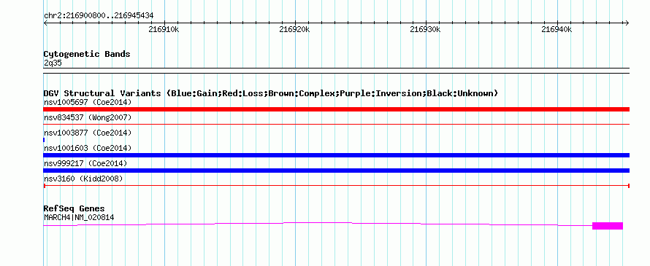
Task: Click the 216920k ruler tick label
Action: pos(294,29)
